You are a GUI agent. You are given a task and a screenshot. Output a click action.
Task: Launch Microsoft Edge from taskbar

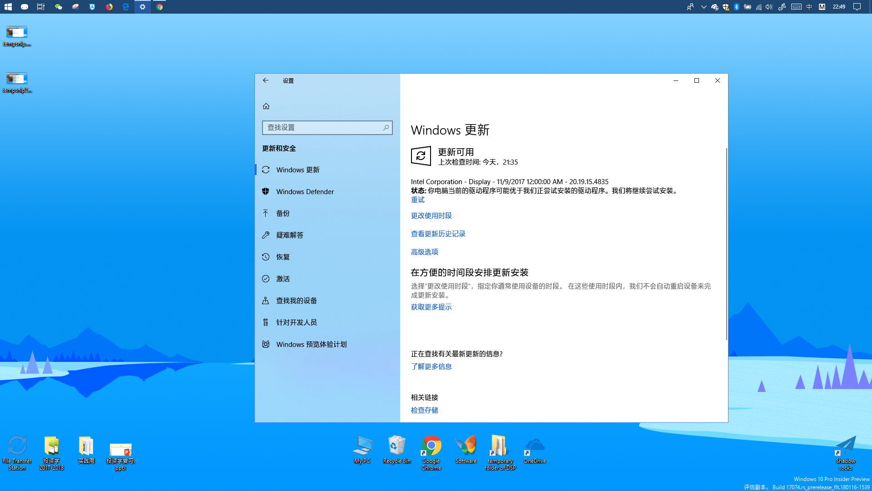[x=126, y=7]
